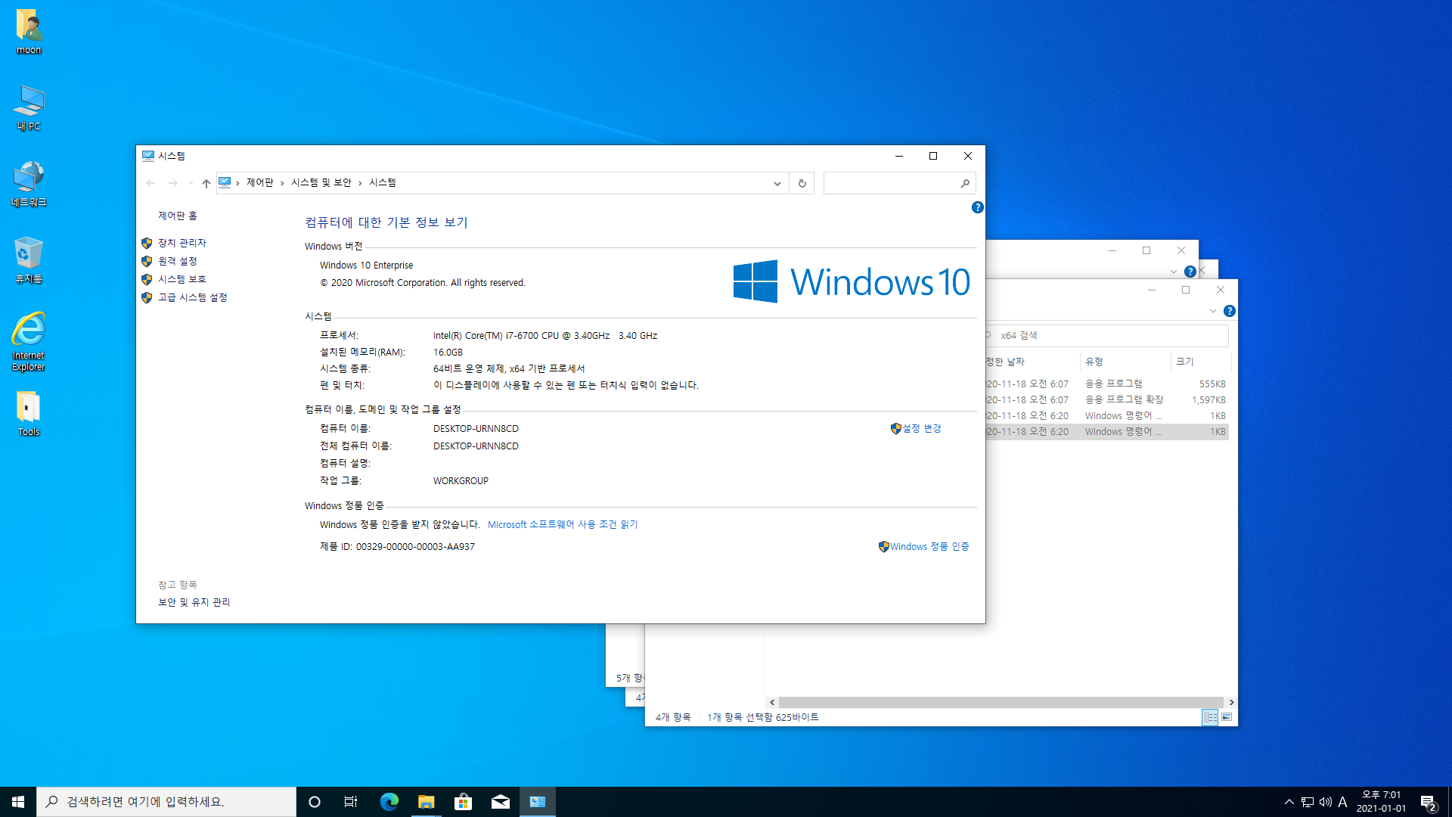This screenshot has width=1452, height=817.
Task: Open 제어판 홈 link
Action: [178, 216]
